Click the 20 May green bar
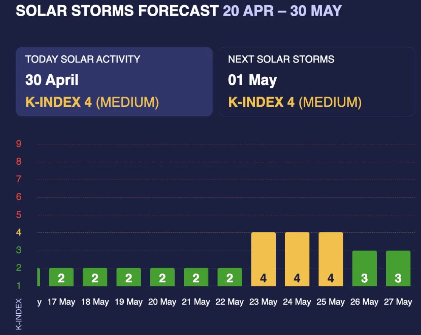Screen dimensions: 421x335 pos(162,277)
